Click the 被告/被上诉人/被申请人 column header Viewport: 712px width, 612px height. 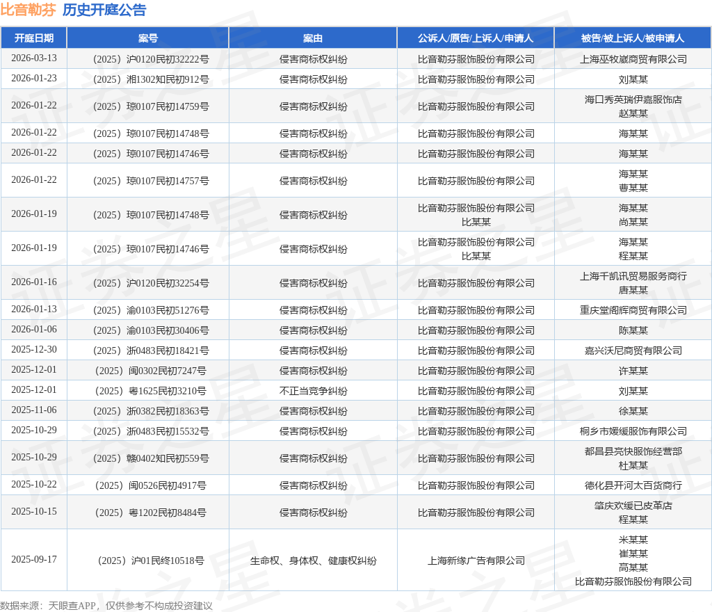633,38
